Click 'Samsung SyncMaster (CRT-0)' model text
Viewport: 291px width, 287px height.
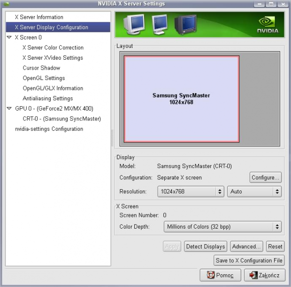[x=194, y=166]
